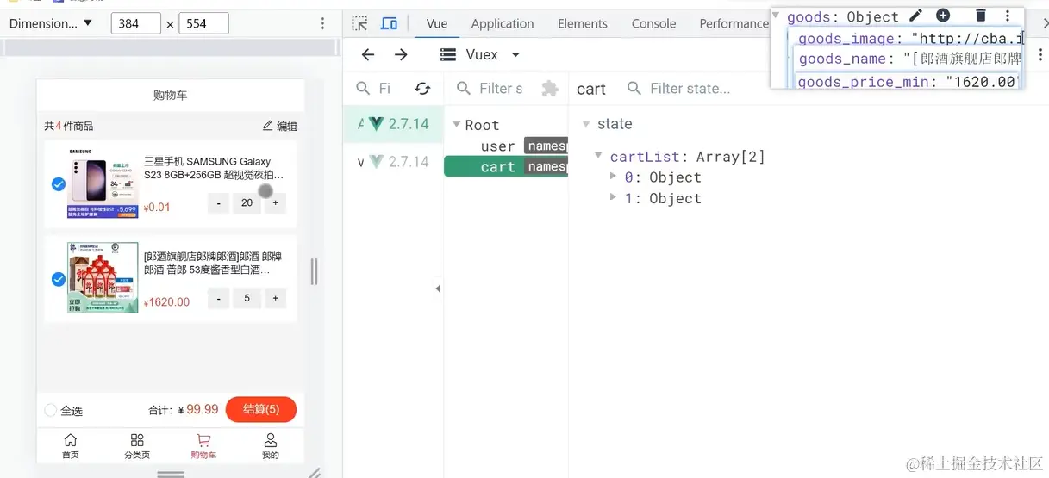This screenshot has height=478, width=1049.
Task: Click the ¥1620.00 price text
Action: pos(167,302)
